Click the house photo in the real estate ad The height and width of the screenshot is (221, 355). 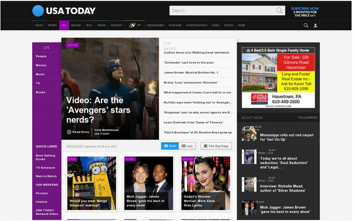259,72
